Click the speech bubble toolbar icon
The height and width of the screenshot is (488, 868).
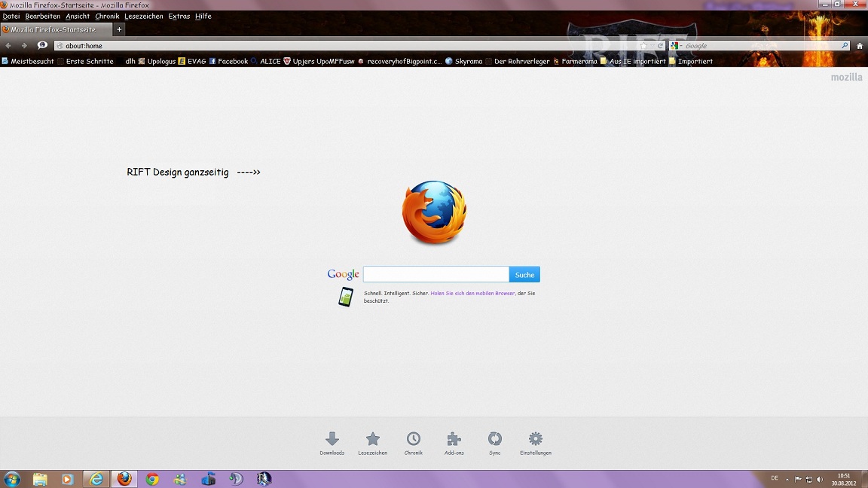(42, 45)
